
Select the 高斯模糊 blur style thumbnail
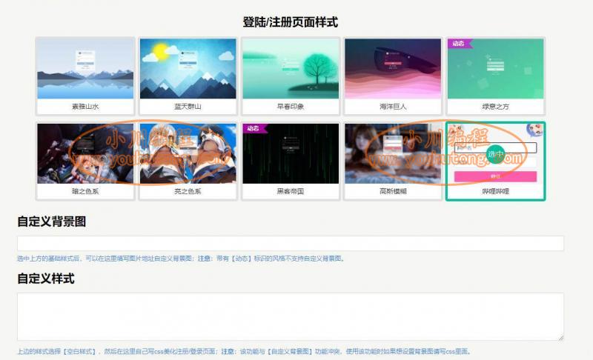coord(392,154)
